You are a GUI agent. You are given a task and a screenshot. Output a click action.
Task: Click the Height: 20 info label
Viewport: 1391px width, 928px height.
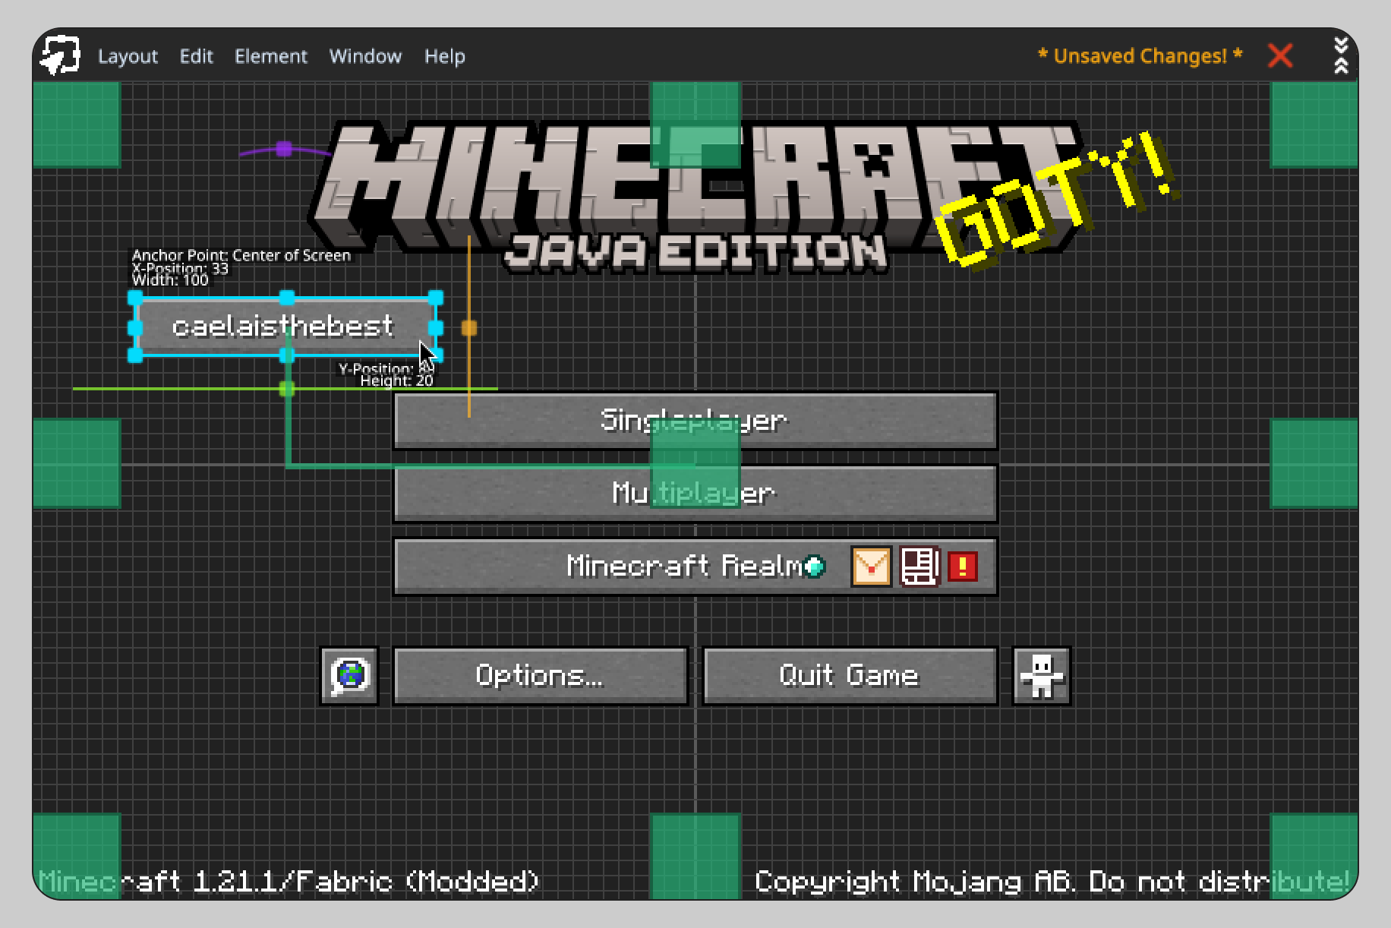(396, 380)
